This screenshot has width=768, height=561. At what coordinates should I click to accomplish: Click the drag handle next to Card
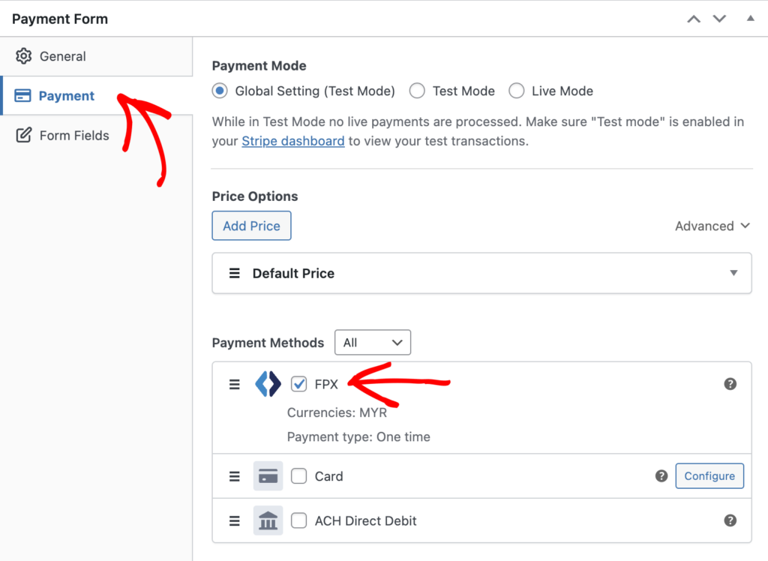tap(234, 475)
